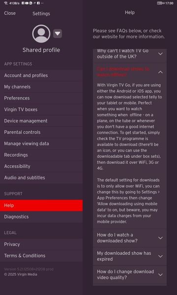Viewport: 177px width, 295px height.
Task: Tap the Shared profile avatar icon
Action: pos(41,33)
